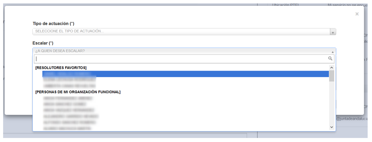Close the escalation dialog with the X
Image resolution: width=372 pixels, height=142 pixels.
click(x=357, y=14)
